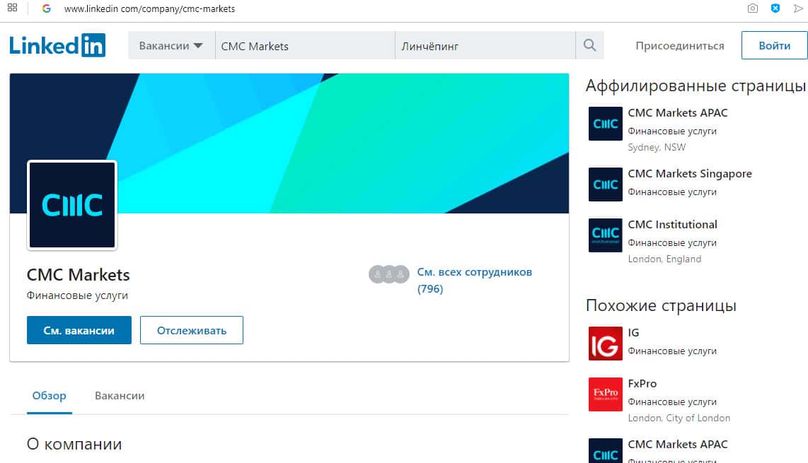The image size is (808, 463).
Task: Open the FxPro similar page link
Action: [642, 384]
